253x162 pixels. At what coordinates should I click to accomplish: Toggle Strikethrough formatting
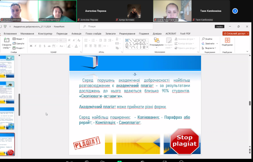click(49, 46)
